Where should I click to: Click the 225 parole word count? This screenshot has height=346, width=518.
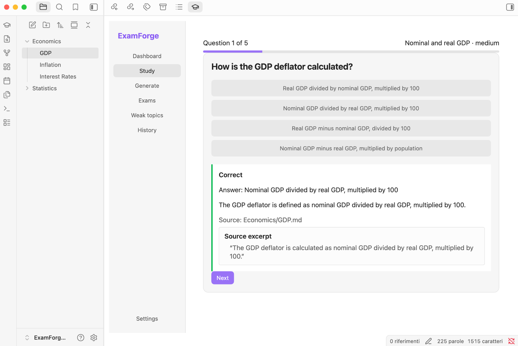point(450,341)
